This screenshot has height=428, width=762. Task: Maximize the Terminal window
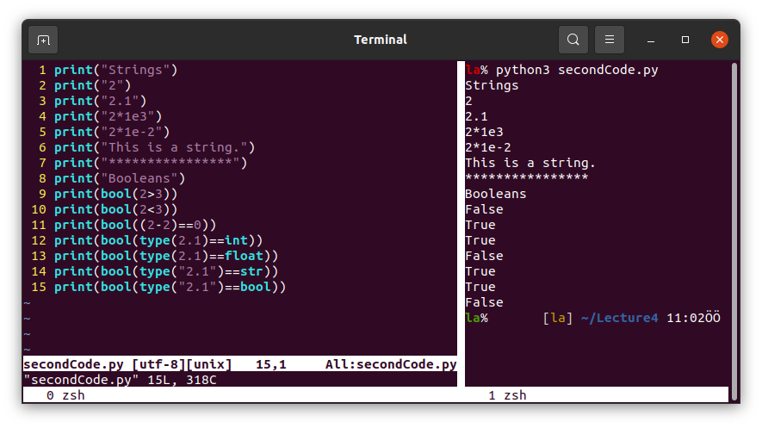pos(685,40)
